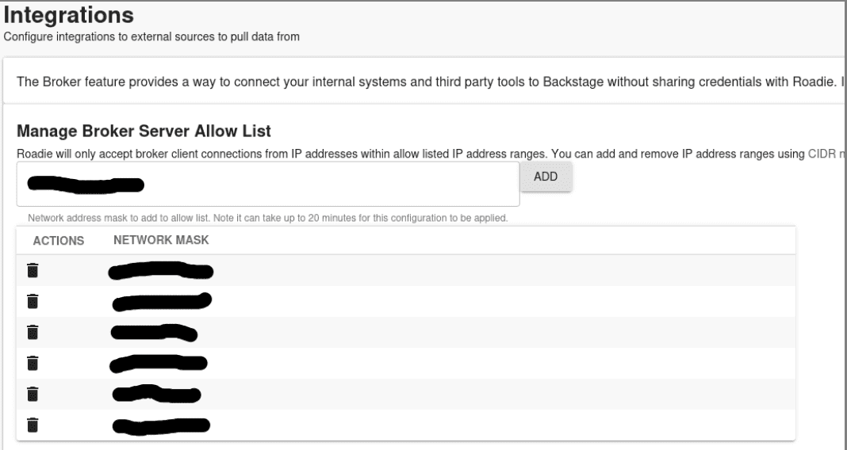847x450 pixels.
Task: Click the NETWORK MASK column header
Action: point(161,240)
